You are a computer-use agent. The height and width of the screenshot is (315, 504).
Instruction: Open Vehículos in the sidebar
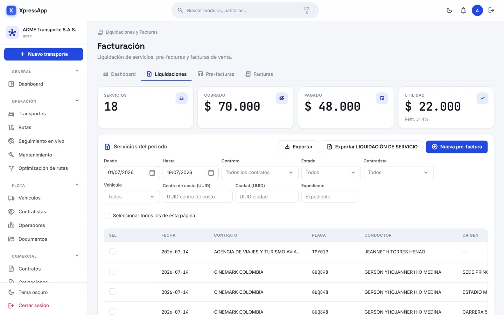click(x=44, y=198)
